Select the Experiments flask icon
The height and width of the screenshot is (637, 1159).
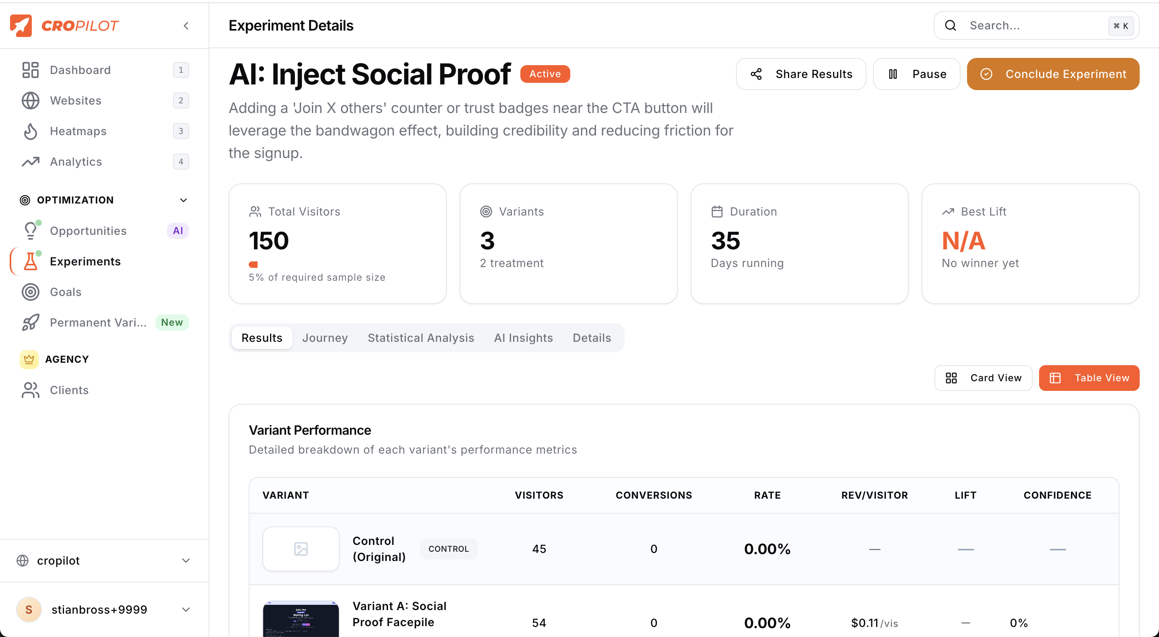pyautogui.click(x=30, y=261)
